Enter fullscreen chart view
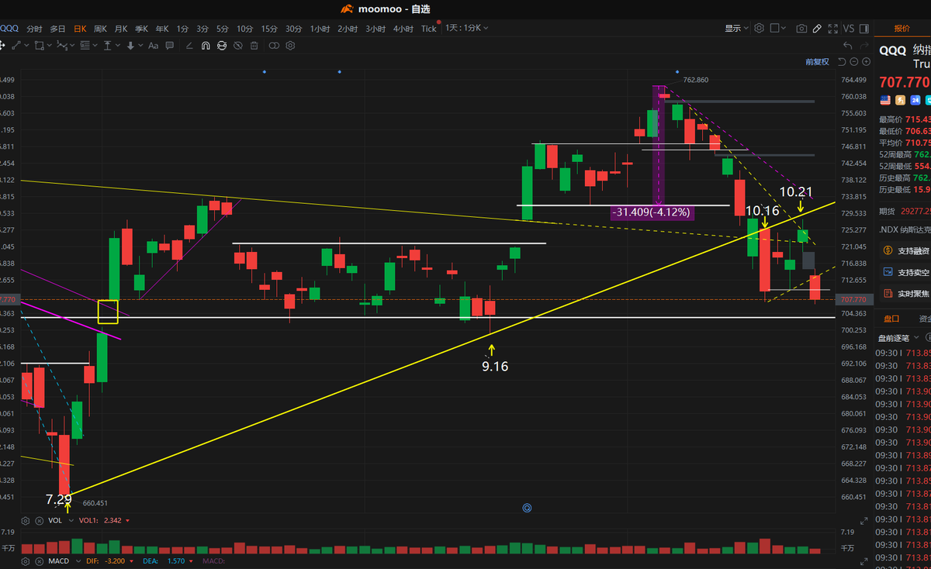 point(832,29)
